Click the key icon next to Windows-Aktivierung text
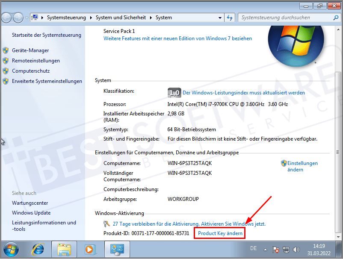This screenshot has width=343, height=259. 106,224
